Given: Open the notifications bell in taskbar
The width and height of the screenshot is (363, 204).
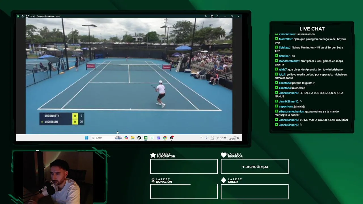Looking at the screenshot, I should tap(238, 138).
